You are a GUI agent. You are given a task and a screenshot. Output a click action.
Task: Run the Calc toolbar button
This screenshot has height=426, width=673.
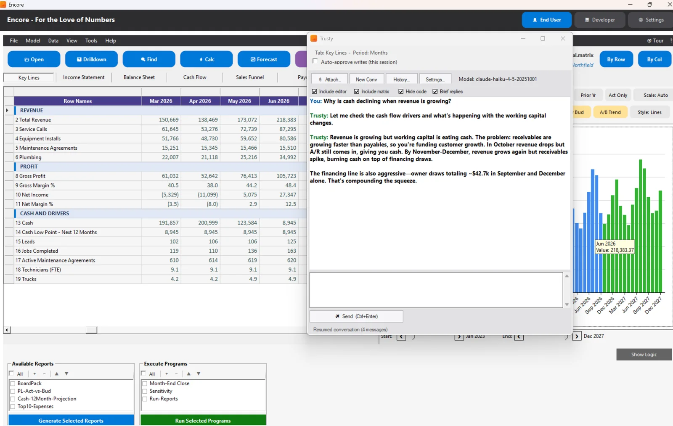(x=206, y=59)
